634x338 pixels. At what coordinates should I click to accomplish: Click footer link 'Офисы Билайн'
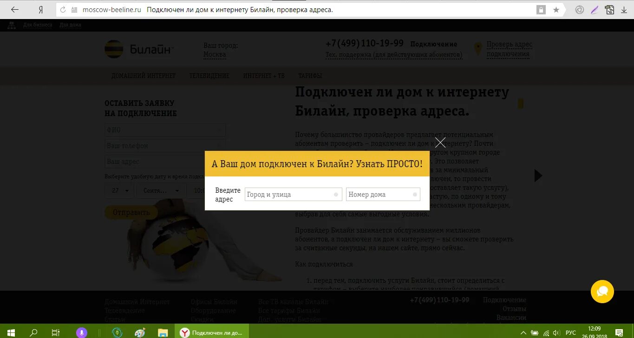pos(214,302)
